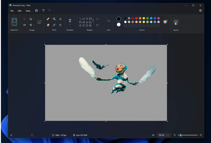Choose the Hexagon shape

[87, 25]
